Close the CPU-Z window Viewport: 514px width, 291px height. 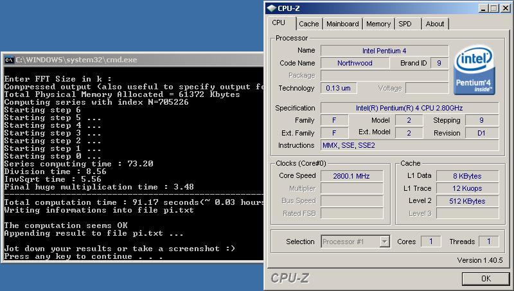[x=505, y=8]
